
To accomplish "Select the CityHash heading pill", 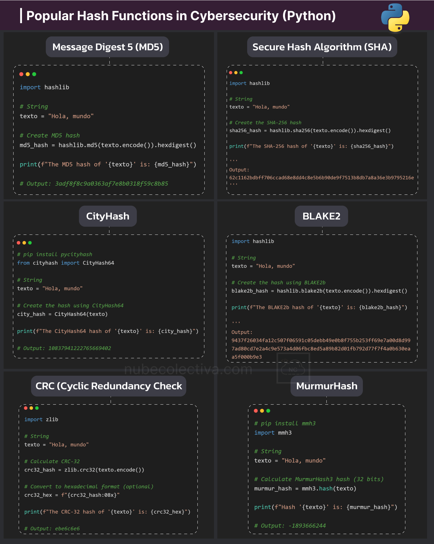I will tap(108, 216).
